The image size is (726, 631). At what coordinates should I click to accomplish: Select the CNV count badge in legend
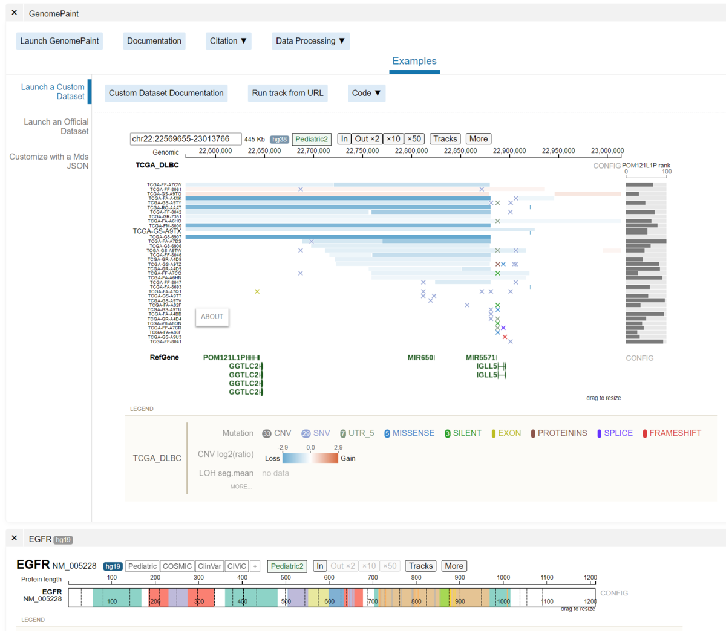[267, 433]
